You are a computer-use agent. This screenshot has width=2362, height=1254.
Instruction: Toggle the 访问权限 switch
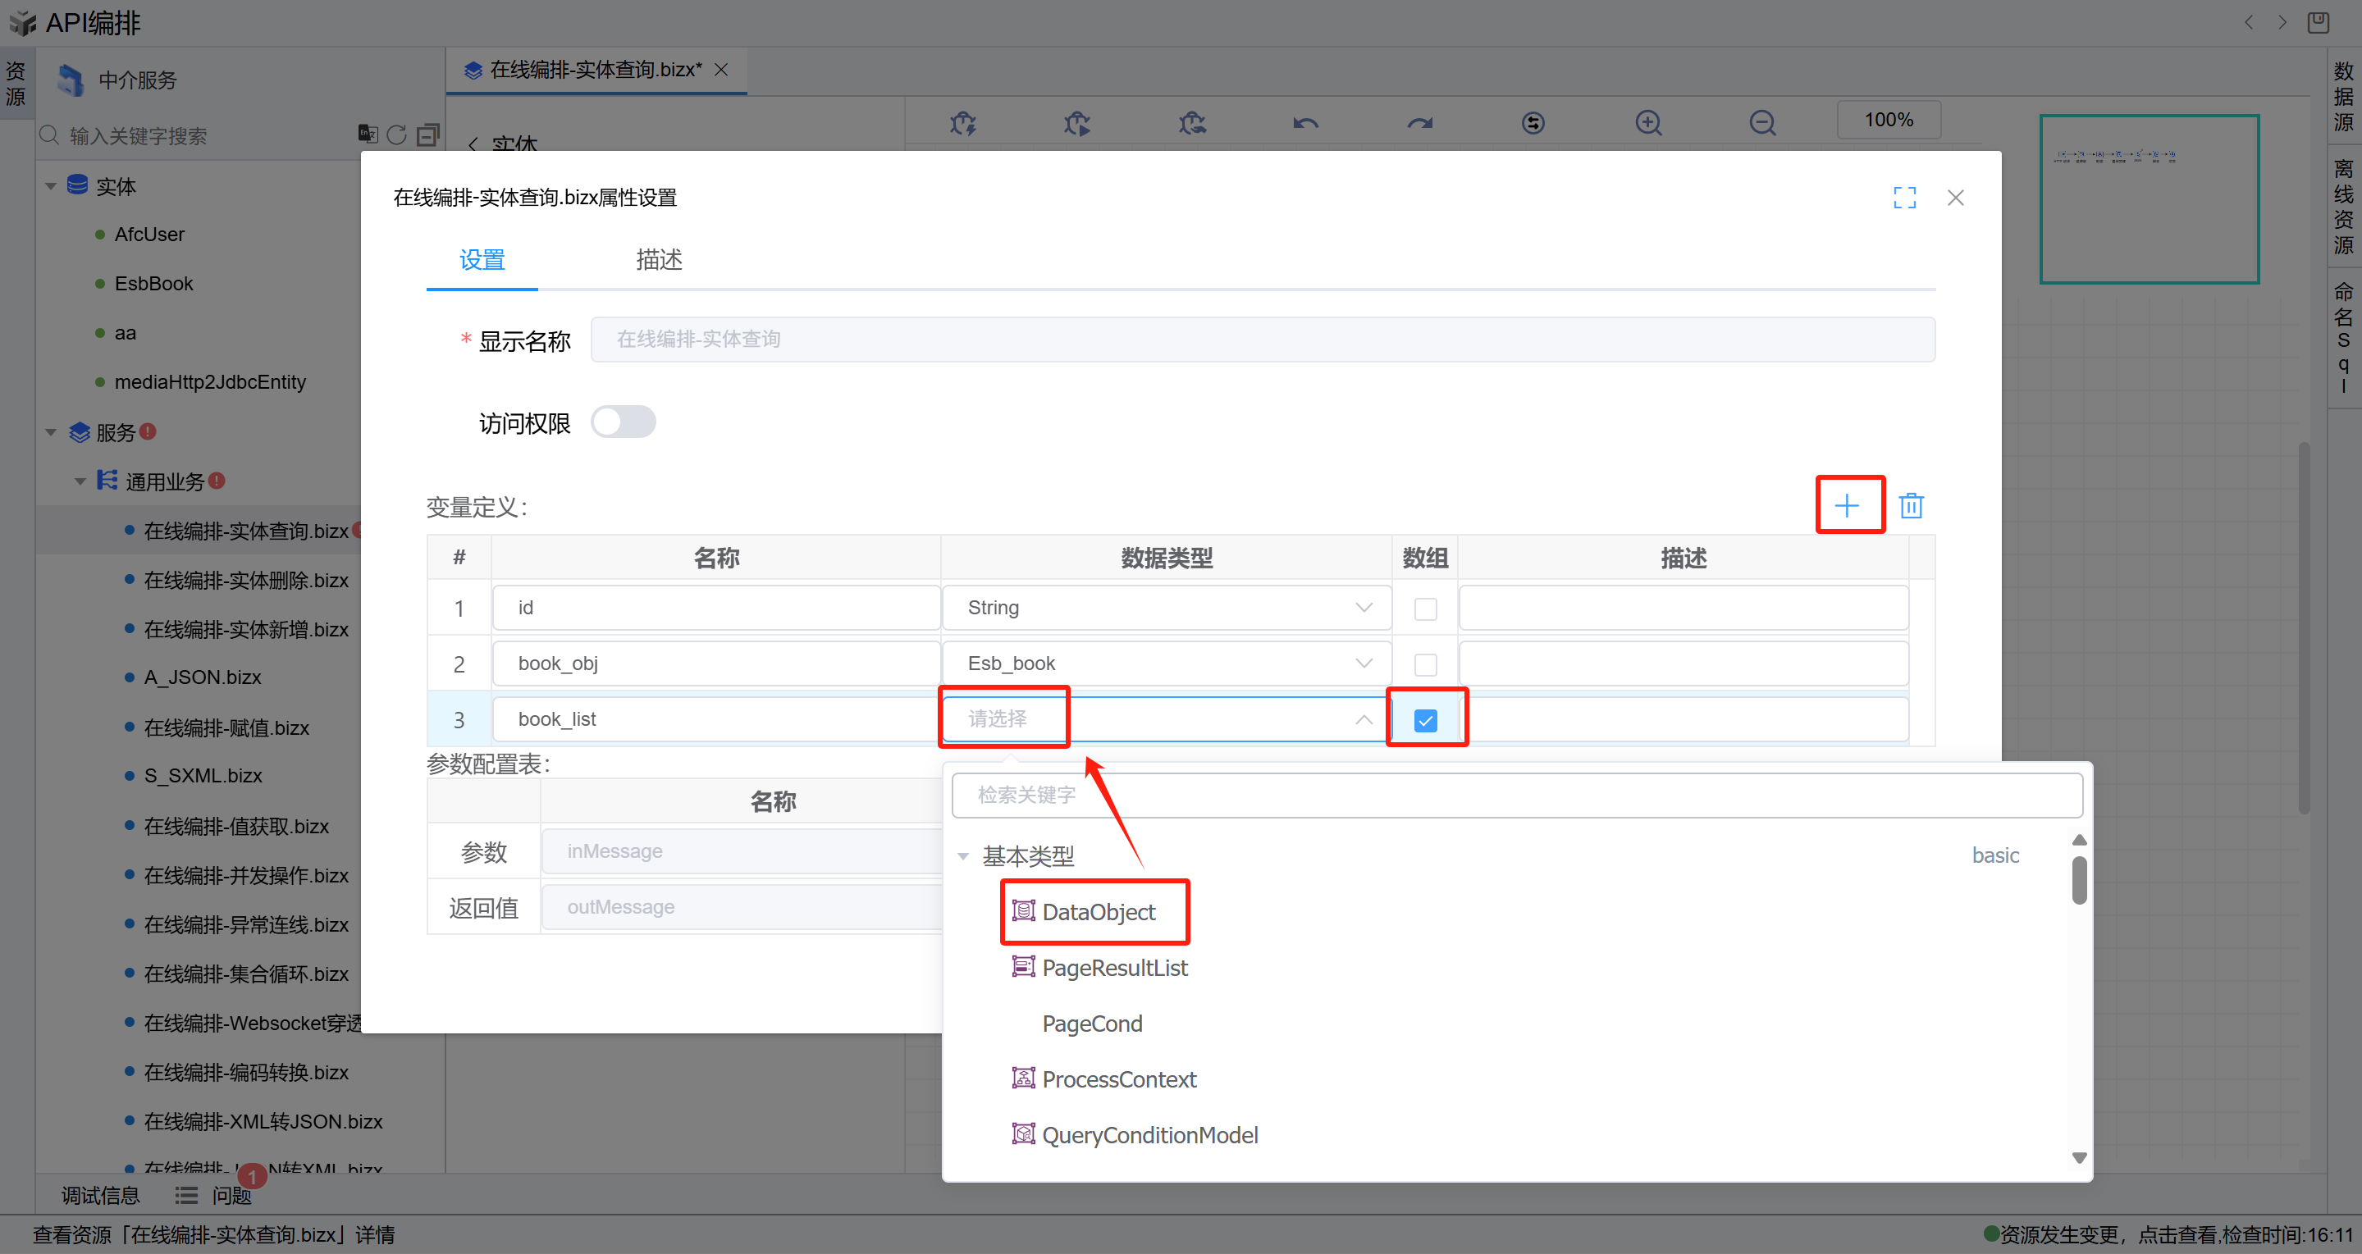click(x=623, y=422)
